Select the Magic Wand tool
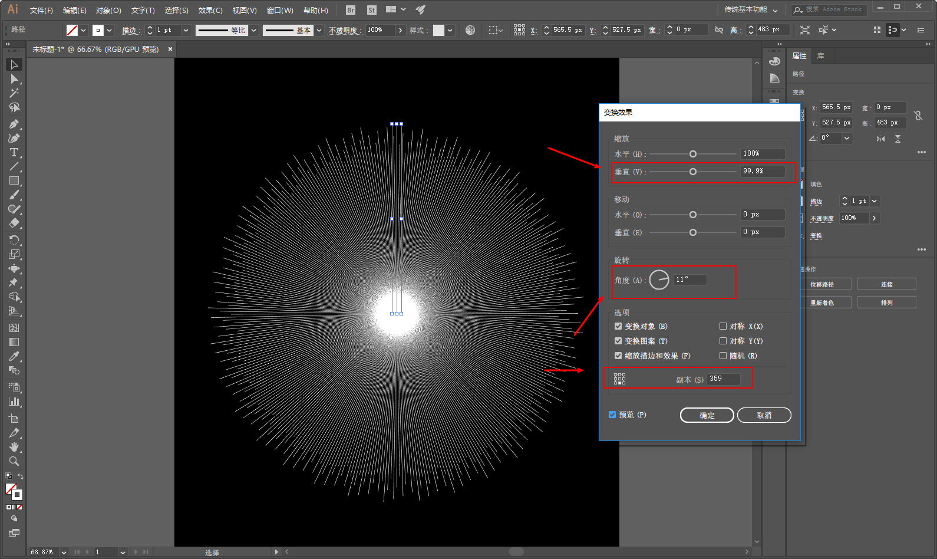This screenshot has width=937, height=559. (14, 93)
